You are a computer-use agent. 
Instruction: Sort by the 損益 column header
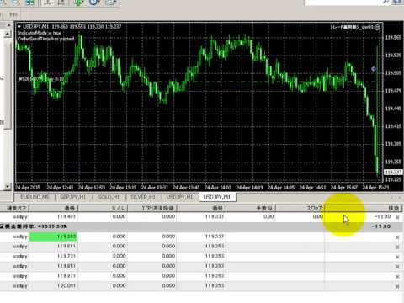(x=364, y=208)
